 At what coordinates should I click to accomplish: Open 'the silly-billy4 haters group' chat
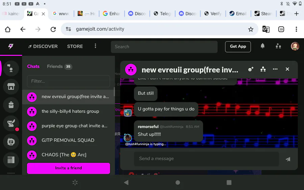[69, 111]
